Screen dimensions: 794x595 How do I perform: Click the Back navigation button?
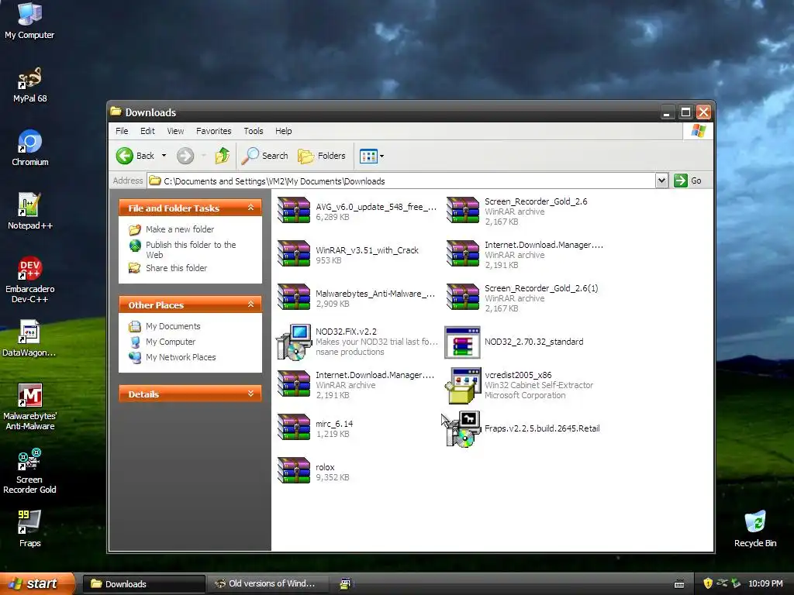(135, 156)
